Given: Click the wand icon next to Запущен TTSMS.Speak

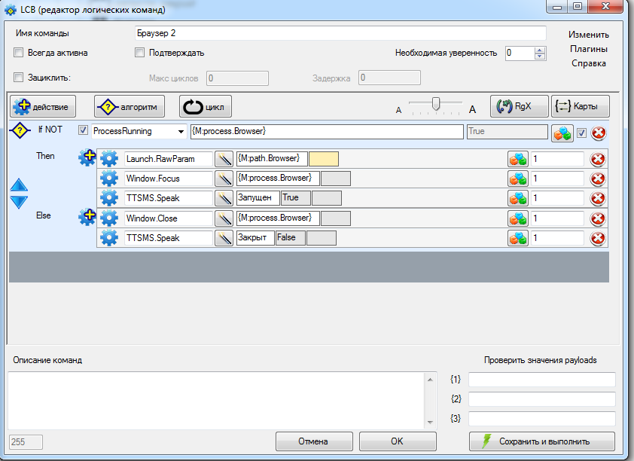Looking at the screenshot, I should (x=224, y=198).
